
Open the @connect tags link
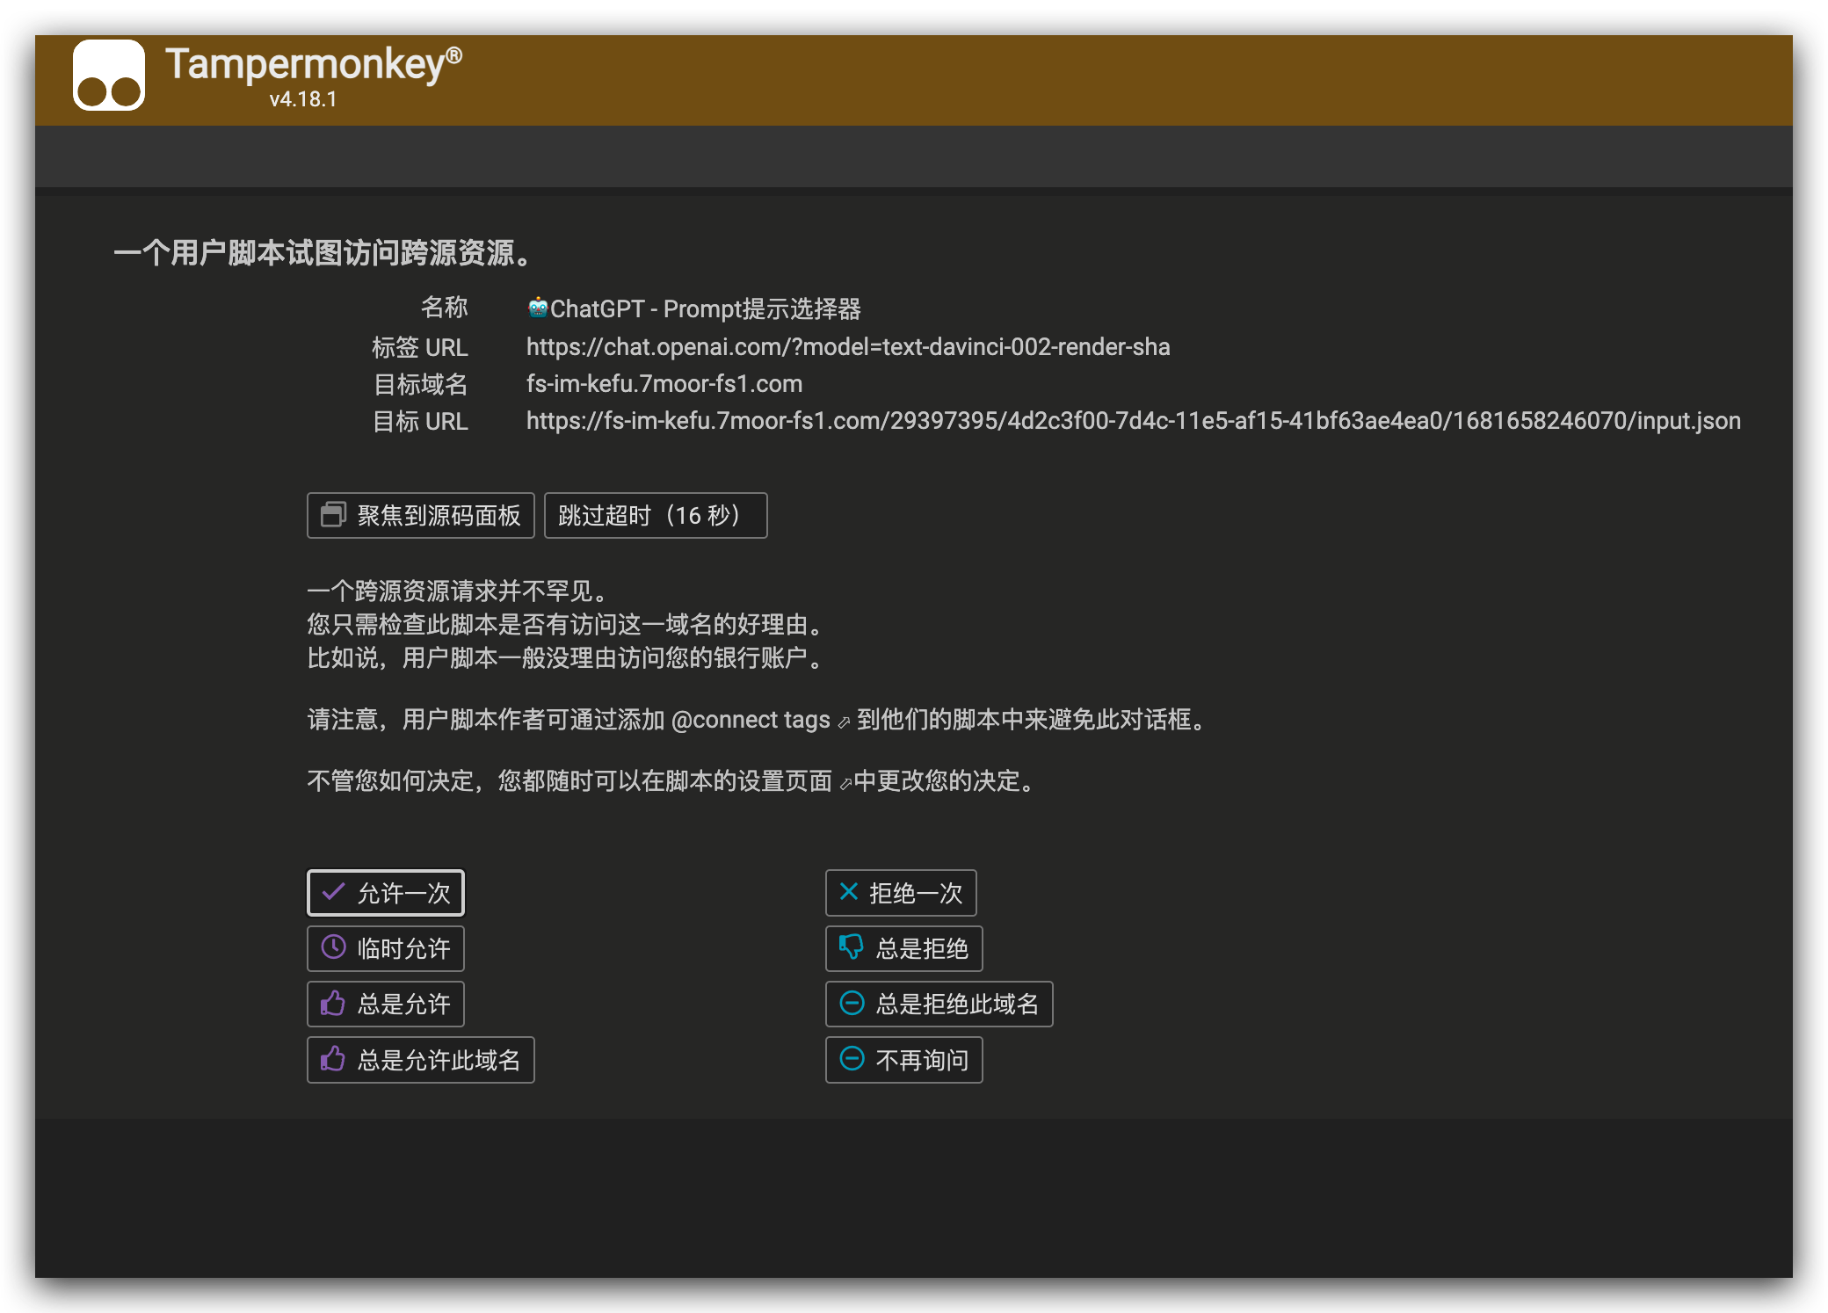pos(760,720)
